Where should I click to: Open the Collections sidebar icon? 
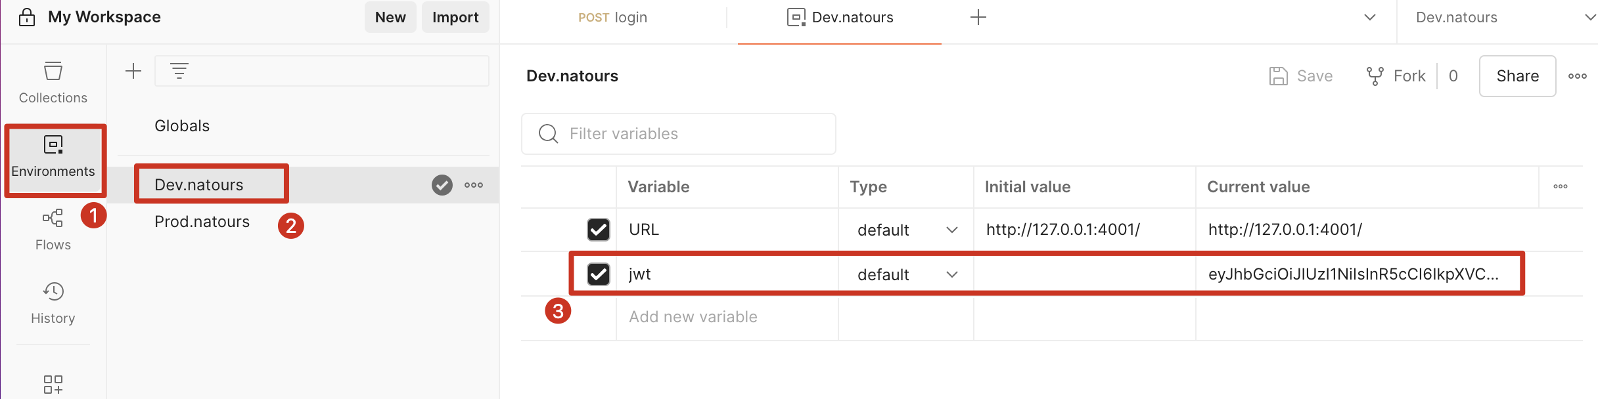53,83
